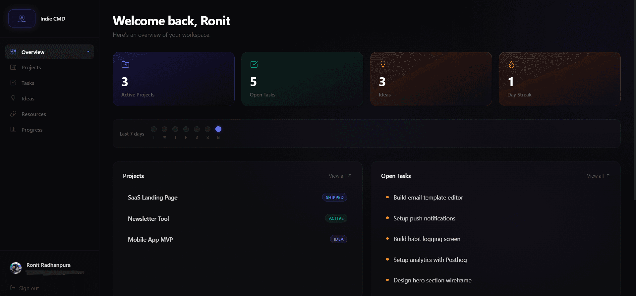
Task: Open View all link in Open Tasks panel
Action: [598, 176]
